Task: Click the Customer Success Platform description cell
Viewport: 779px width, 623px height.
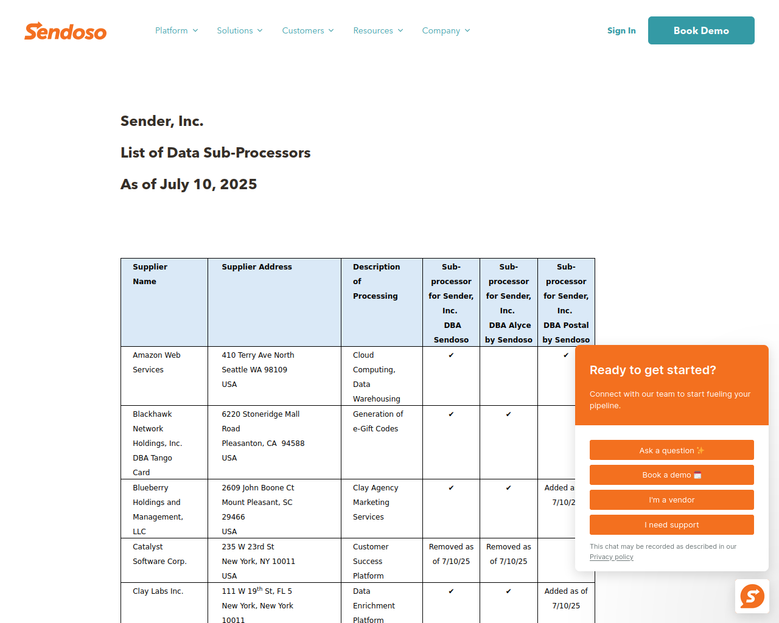Action: (x=382, y=560)
